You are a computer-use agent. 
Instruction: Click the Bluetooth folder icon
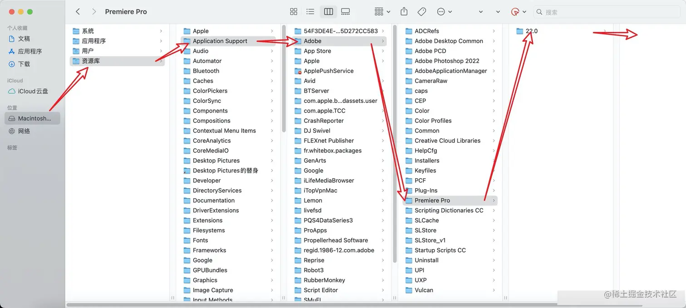click(186, 71)
